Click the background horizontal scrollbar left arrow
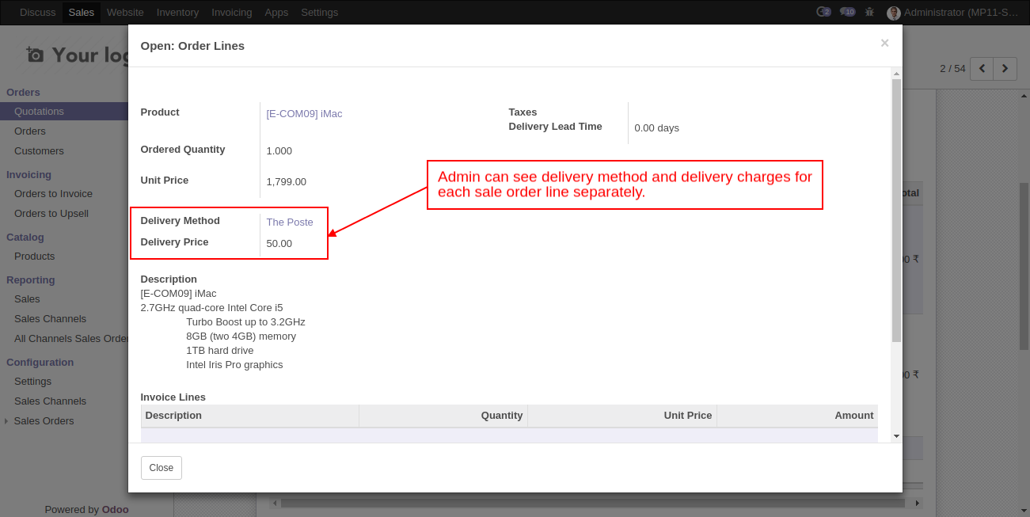Image resolution: width=1030 pixels, height=517 pixels. (276, 503)
